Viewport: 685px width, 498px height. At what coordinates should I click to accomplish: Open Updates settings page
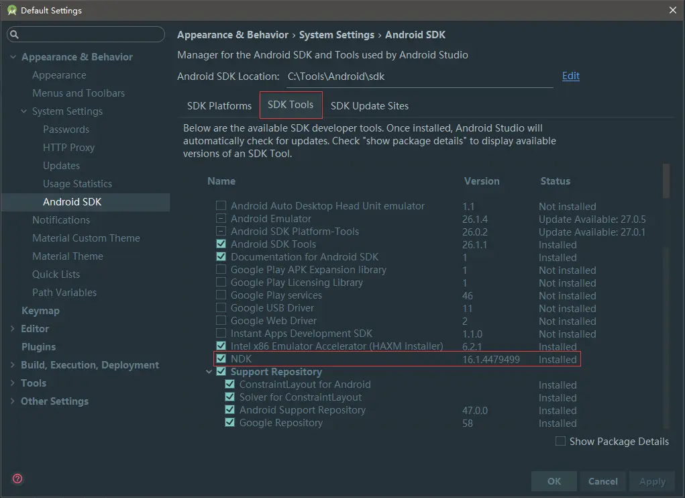pos(61,166)
